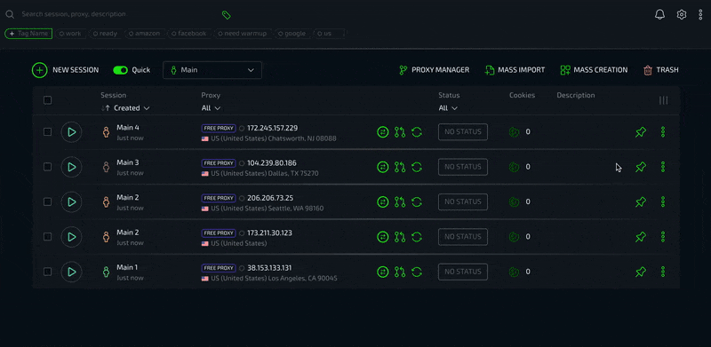Open the column settings icon in table header
This screenshot has width=711, height=347.
663,100
